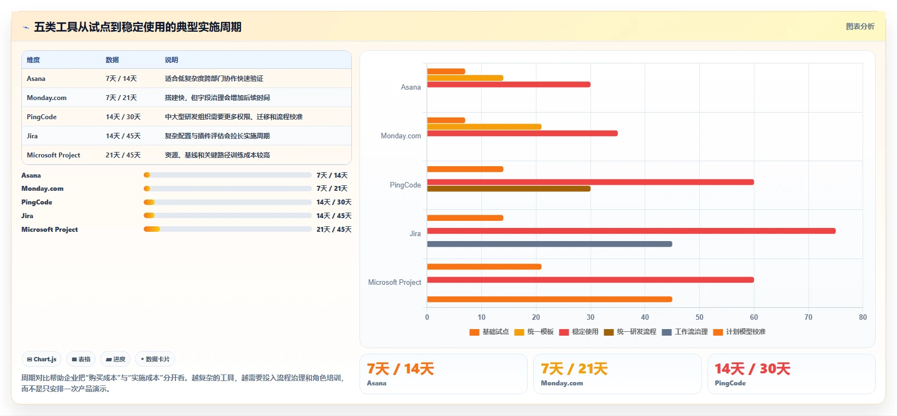897x416 pixels.
Task: Click the 图表分析 label in the header
Action: (x=860, y=26)
